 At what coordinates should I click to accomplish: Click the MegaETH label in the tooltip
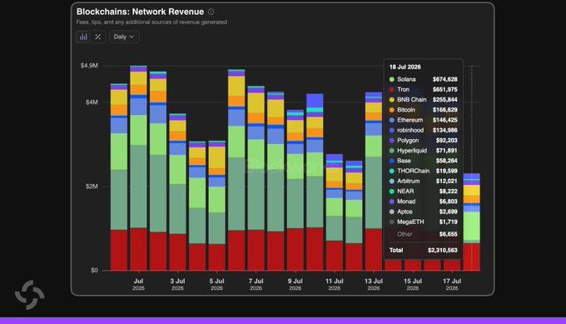(410, 222)
